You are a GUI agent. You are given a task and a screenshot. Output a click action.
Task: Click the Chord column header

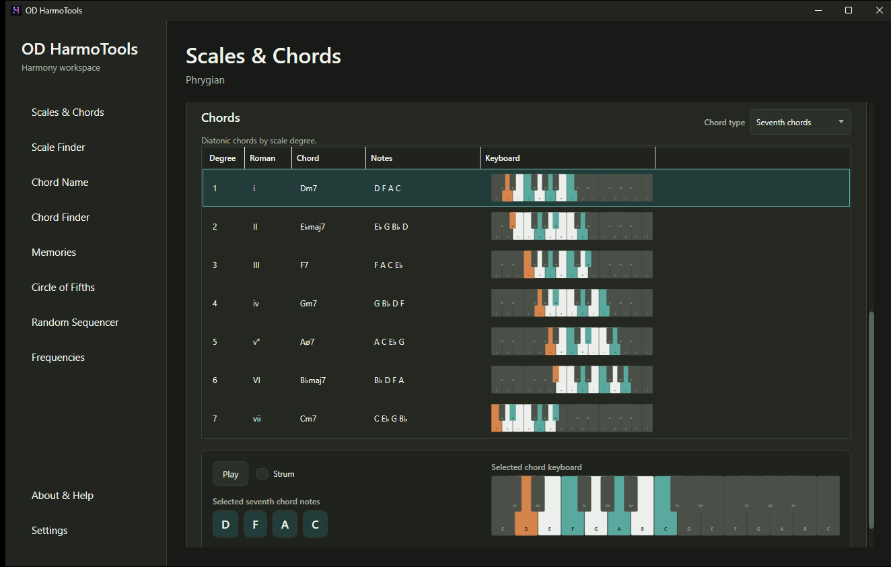pos(328,158)
